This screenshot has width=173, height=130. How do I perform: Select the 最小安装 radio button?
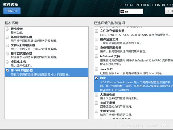click(x=7, y=29)
